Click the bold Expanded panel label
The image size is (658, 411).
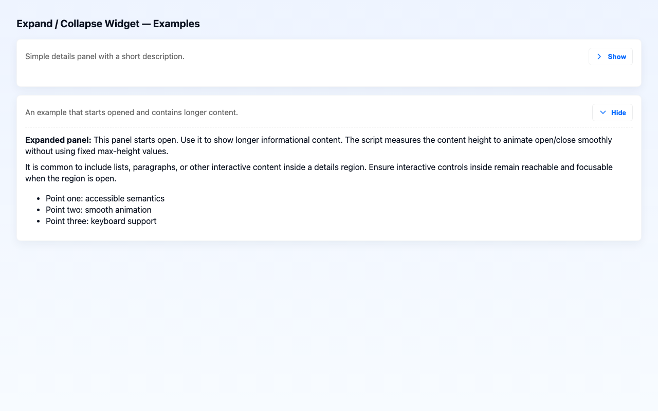coord(58,140)
